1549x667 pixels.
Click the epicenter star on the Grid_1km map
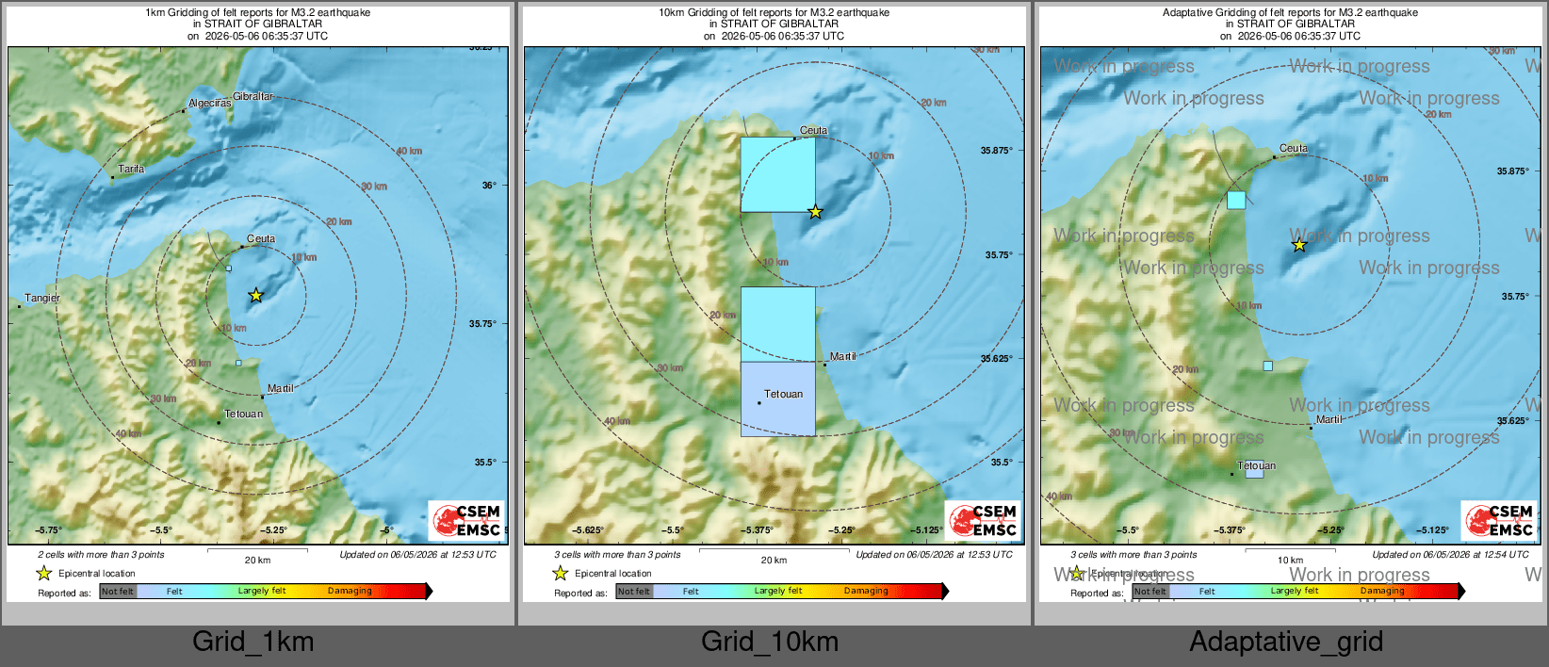[255, 295]
